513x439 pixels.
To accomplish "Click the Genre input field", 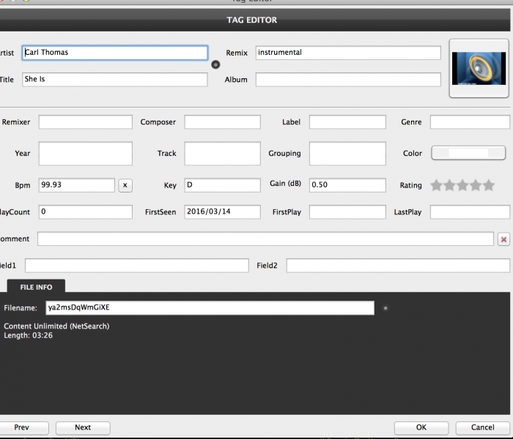I will pos(470,122).
